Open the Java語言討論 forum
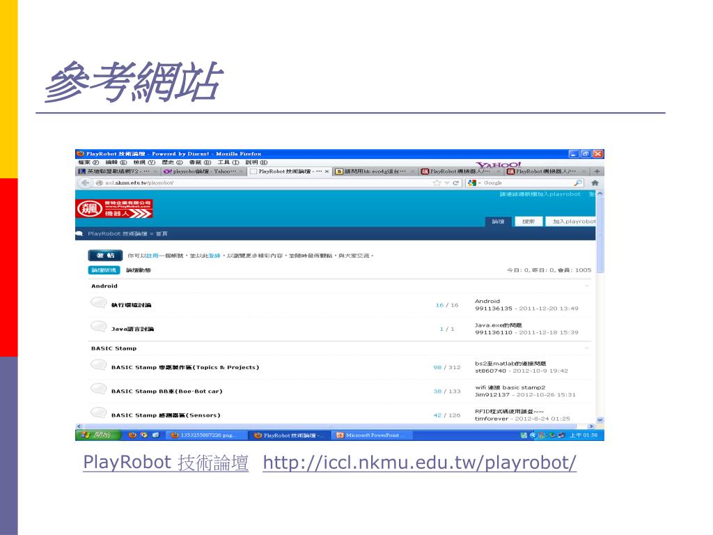713x535 pixels. coord(133,329)
